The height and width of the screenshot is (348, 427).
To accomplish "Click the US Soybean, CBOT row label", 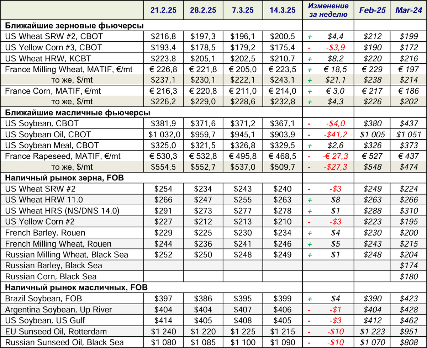I will pos(42,124).
